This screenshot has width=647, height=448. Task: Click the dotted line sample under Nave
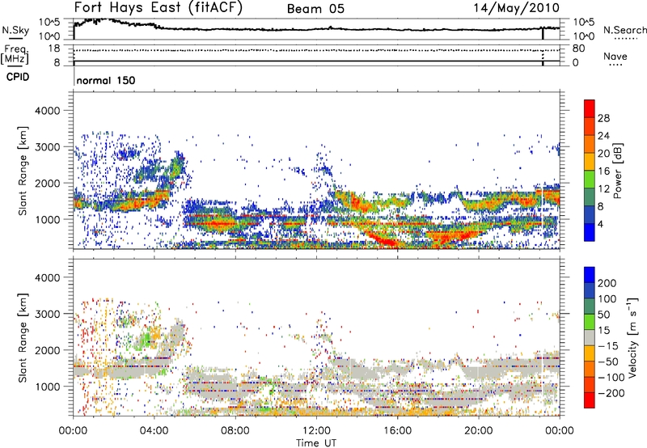pos(616,66)
